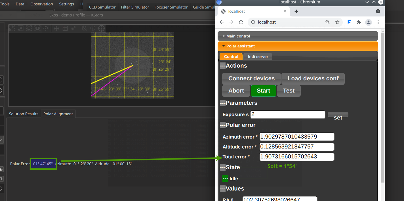Open the KStars Tools menu
The width and height of the screenshot is (404, 201).
coord(5,4)
